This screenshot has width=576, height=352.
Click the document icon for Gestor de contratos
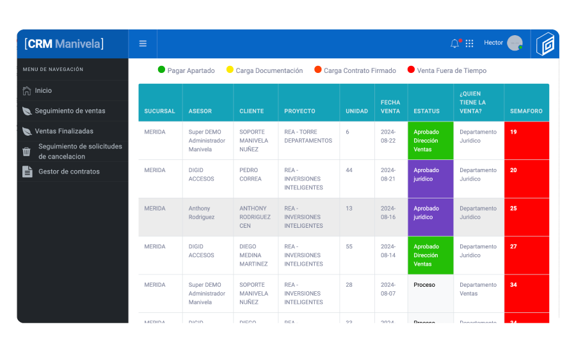tap(27, 172)
